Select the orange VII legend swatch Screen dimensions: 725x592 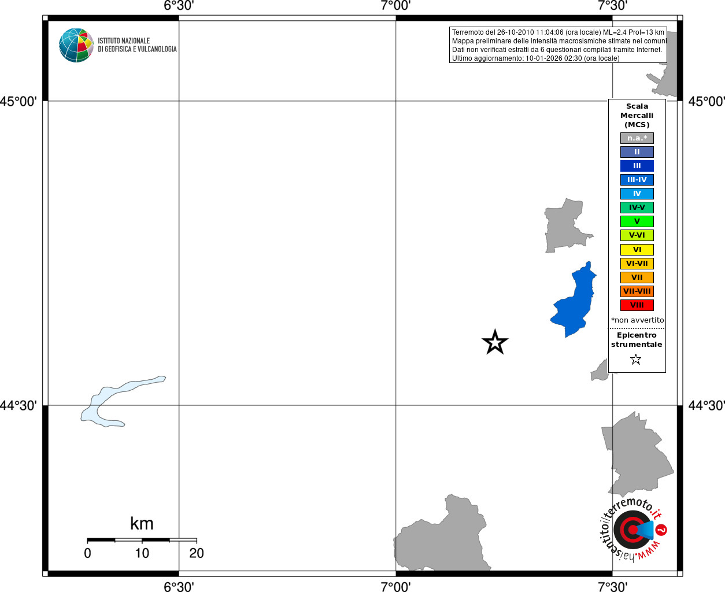637,277
